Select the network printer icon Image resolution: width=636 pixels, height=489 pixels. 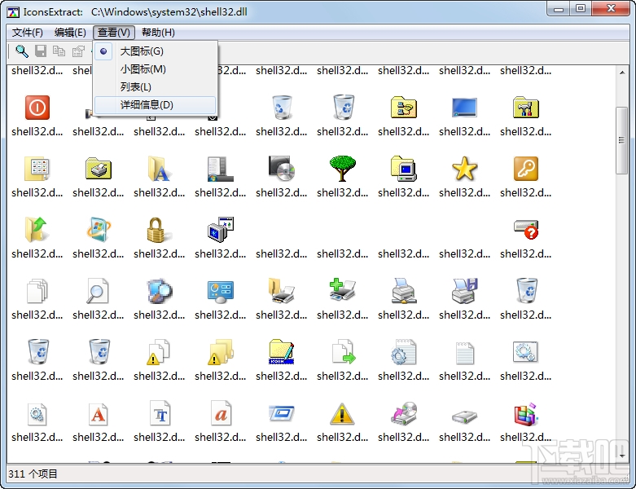tap(404, 291)
